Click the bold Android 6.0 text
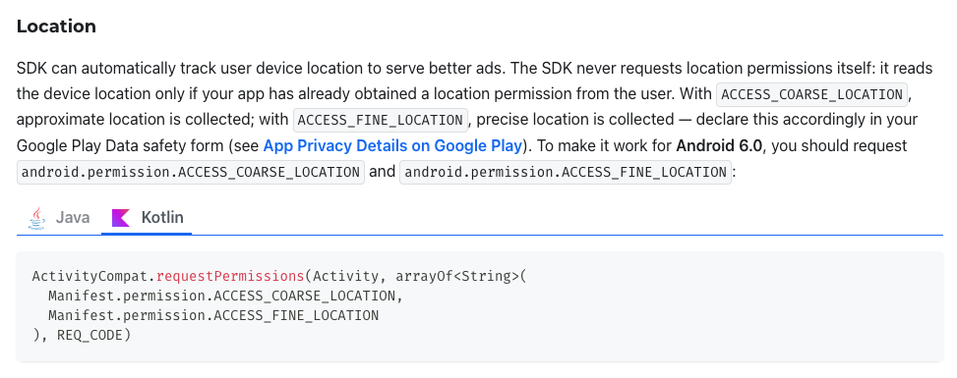This screenshot has width=957, height=378. [x=719, y=145]
